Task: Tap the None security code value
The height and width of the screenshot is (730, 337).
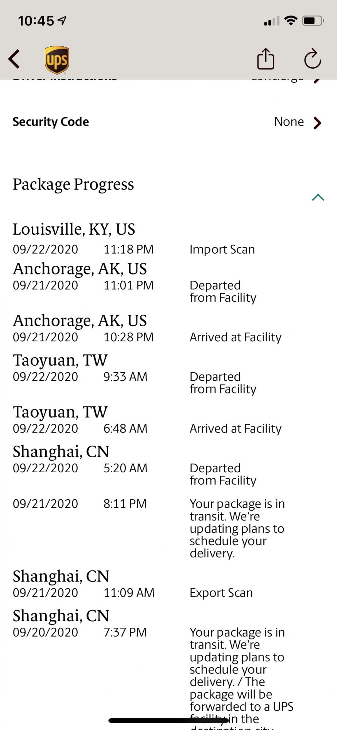Action: [289, 122]
